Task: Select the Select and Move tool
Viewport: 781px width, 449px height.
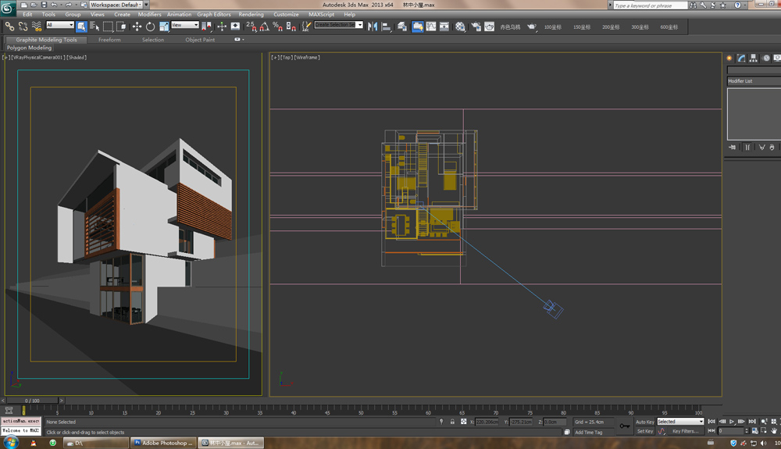Action: (x=137, y=26)
